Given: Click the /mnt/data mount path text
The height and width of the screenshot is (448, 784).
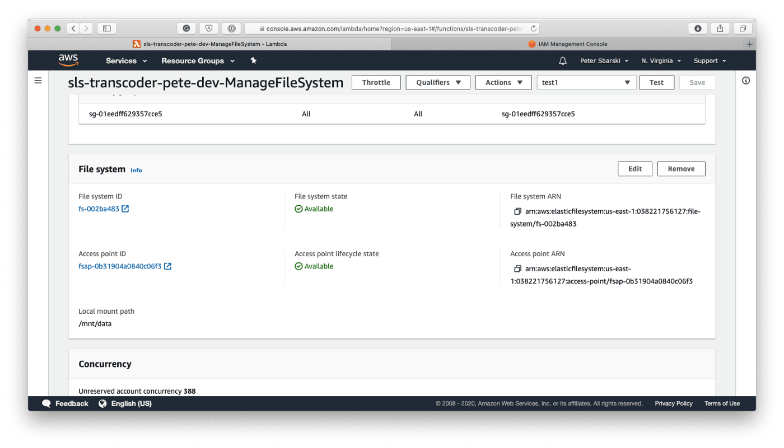Looking at the screenshot, I should [x=95, y=324].
